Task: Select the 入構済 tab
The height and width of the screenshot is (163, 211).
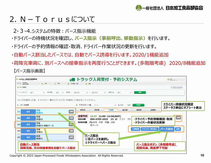Action: pos(111,110)
